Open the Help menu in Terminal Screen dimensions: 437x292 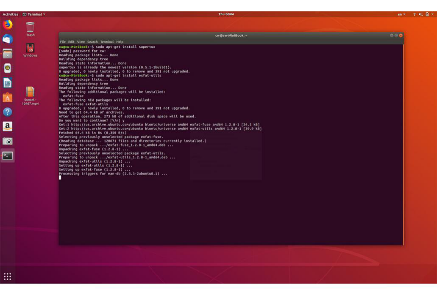coord(120,42)
